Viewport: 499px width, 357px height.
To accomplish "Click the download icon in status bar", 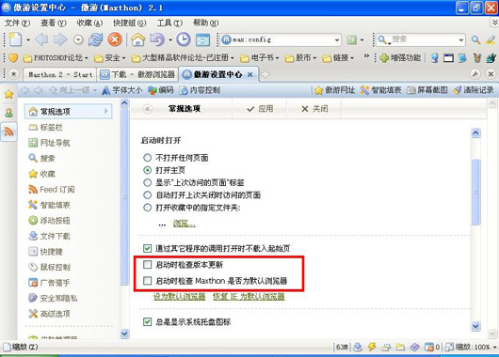I will pos(358,347).
